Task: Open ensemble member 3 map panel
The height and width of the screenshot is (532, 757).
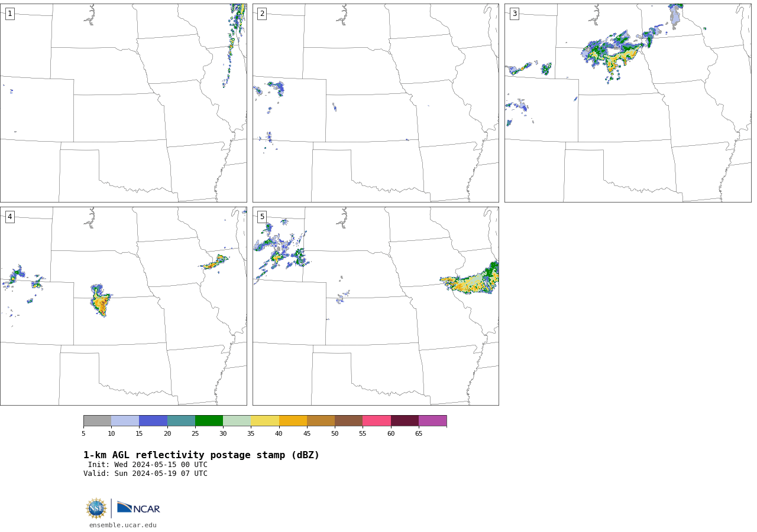Action: click(627, 103)
